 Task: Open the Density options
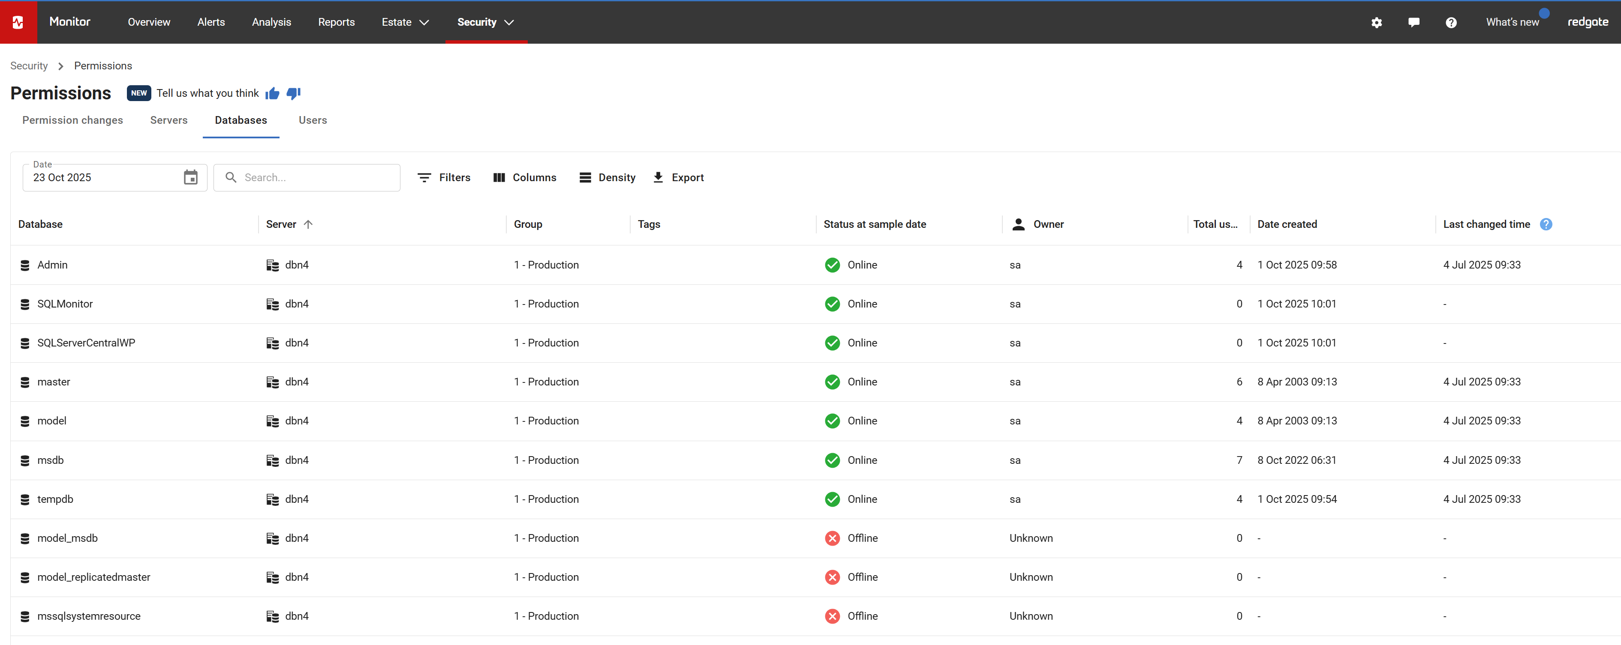(x=607, y=178)
